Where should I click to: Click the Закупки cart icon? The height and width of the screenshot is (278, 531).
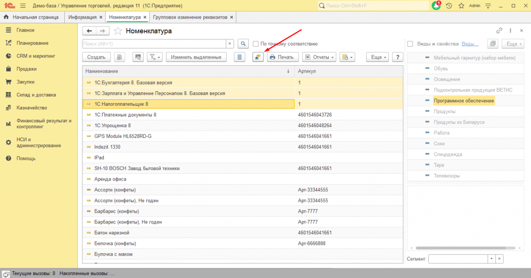[8, 81]
